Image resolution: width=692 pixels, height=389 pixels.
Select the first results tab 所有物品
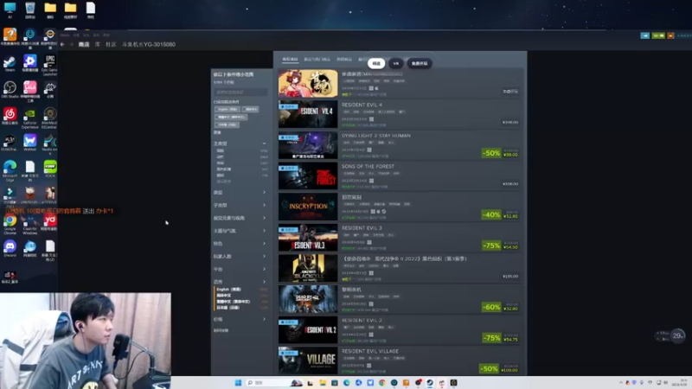point(290,59)
